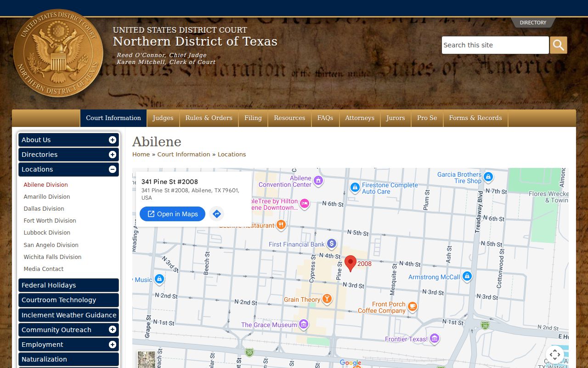Image resolution: width=588 pixels, height=368 pixels.
Task: Expand the Community Outreach section
Action: click(113, 330)
